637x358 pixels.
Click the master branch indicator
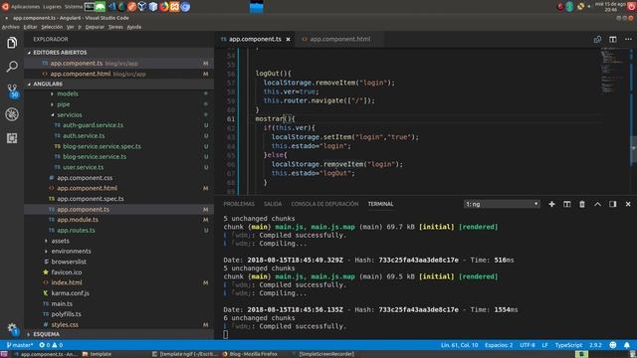pyautogui.click(x=20, y=345)
